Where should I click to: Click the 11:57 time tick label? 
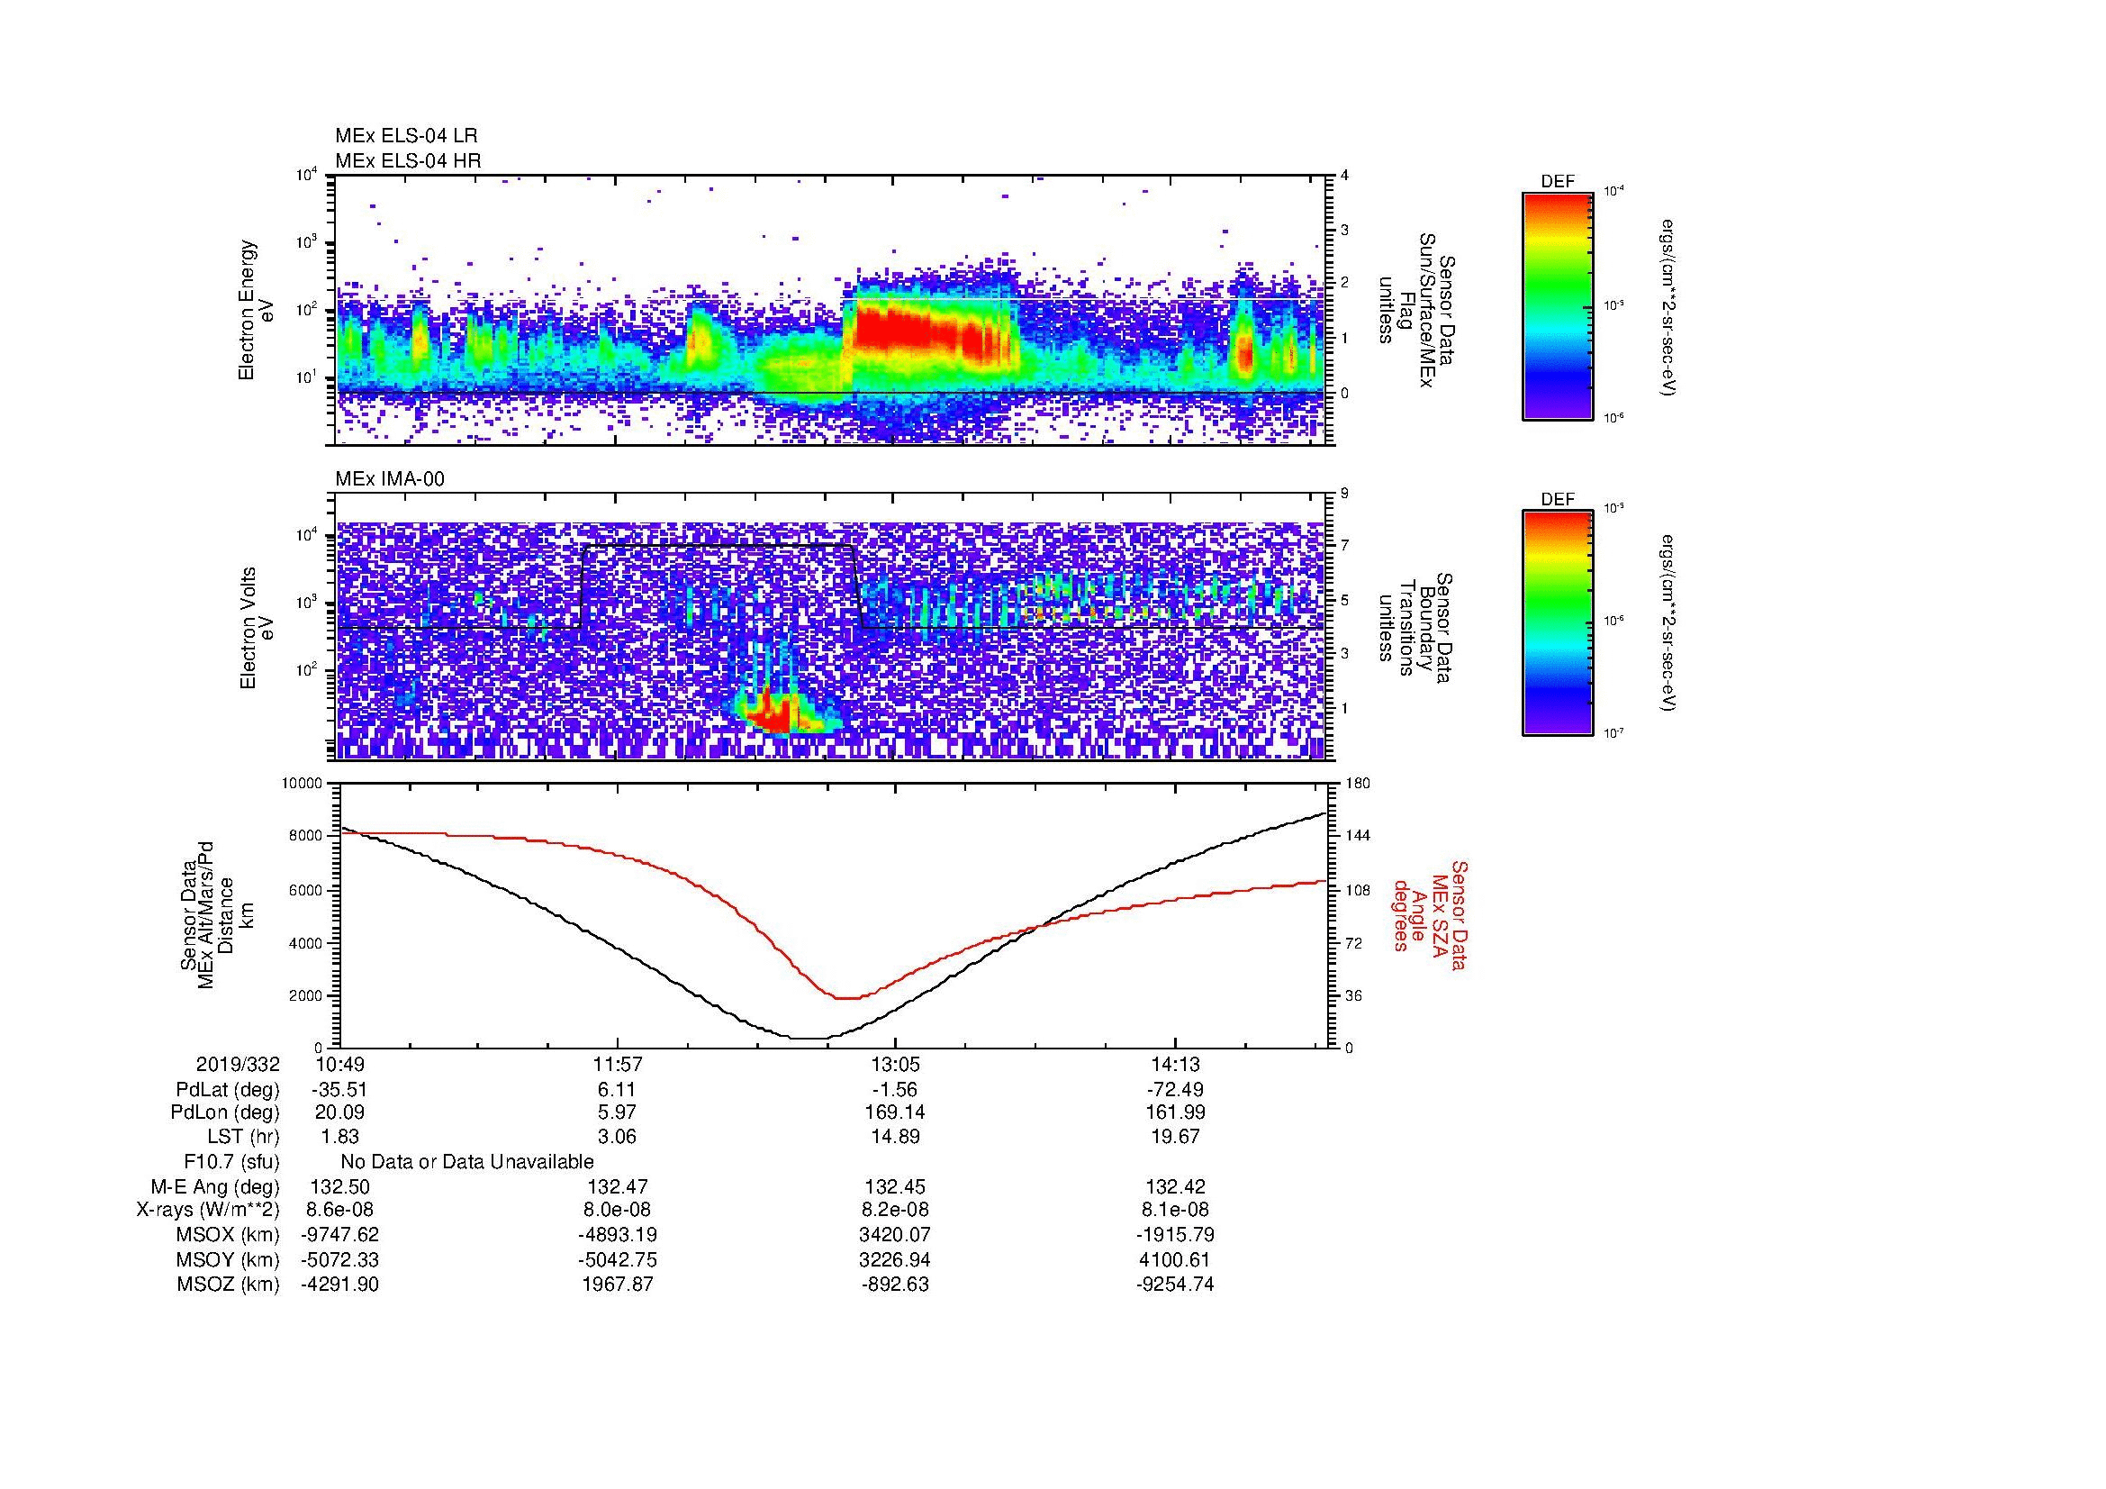pyautogui.click(x=618, y=1064)
